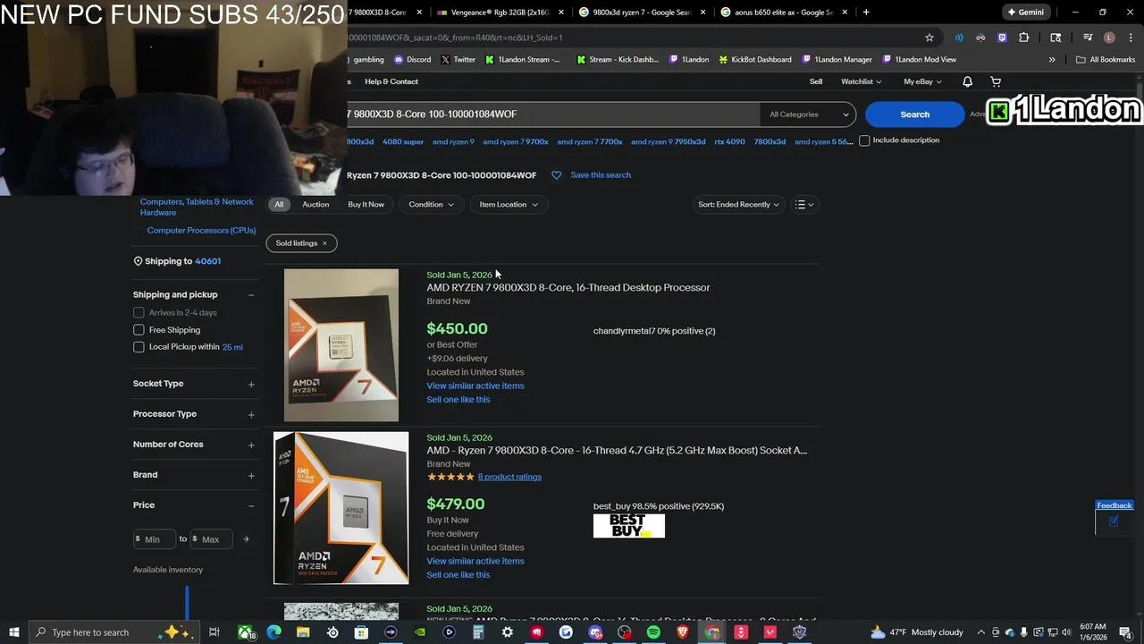The image size is (1144, 644).
Task: Change shipping zip code 40601
Action: [x=207, y=261]
